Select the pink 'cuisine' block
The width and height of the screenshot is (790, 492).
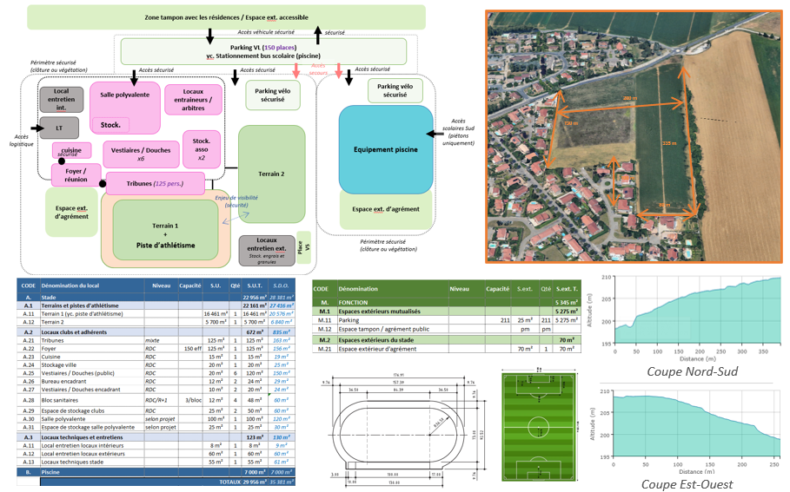point(71,150)
